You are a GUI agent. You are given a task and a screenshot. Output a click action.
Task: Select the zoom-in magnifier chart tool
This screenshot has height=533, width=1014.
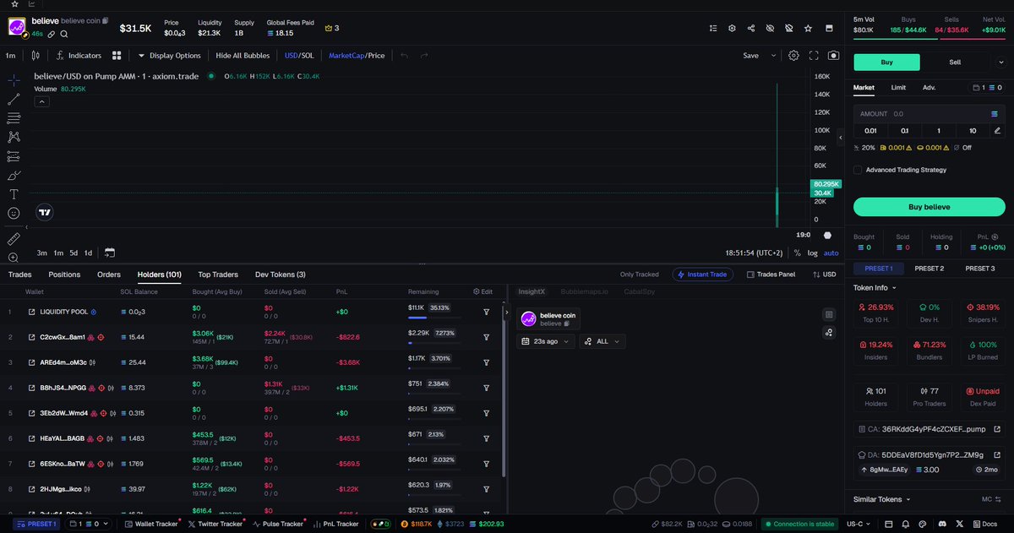pyautogui.click(x=14, y=258)
